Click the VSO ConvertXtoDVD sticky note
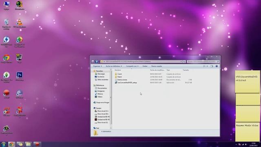The width and height of the screenshot is (261, 147). pos(248,81)
